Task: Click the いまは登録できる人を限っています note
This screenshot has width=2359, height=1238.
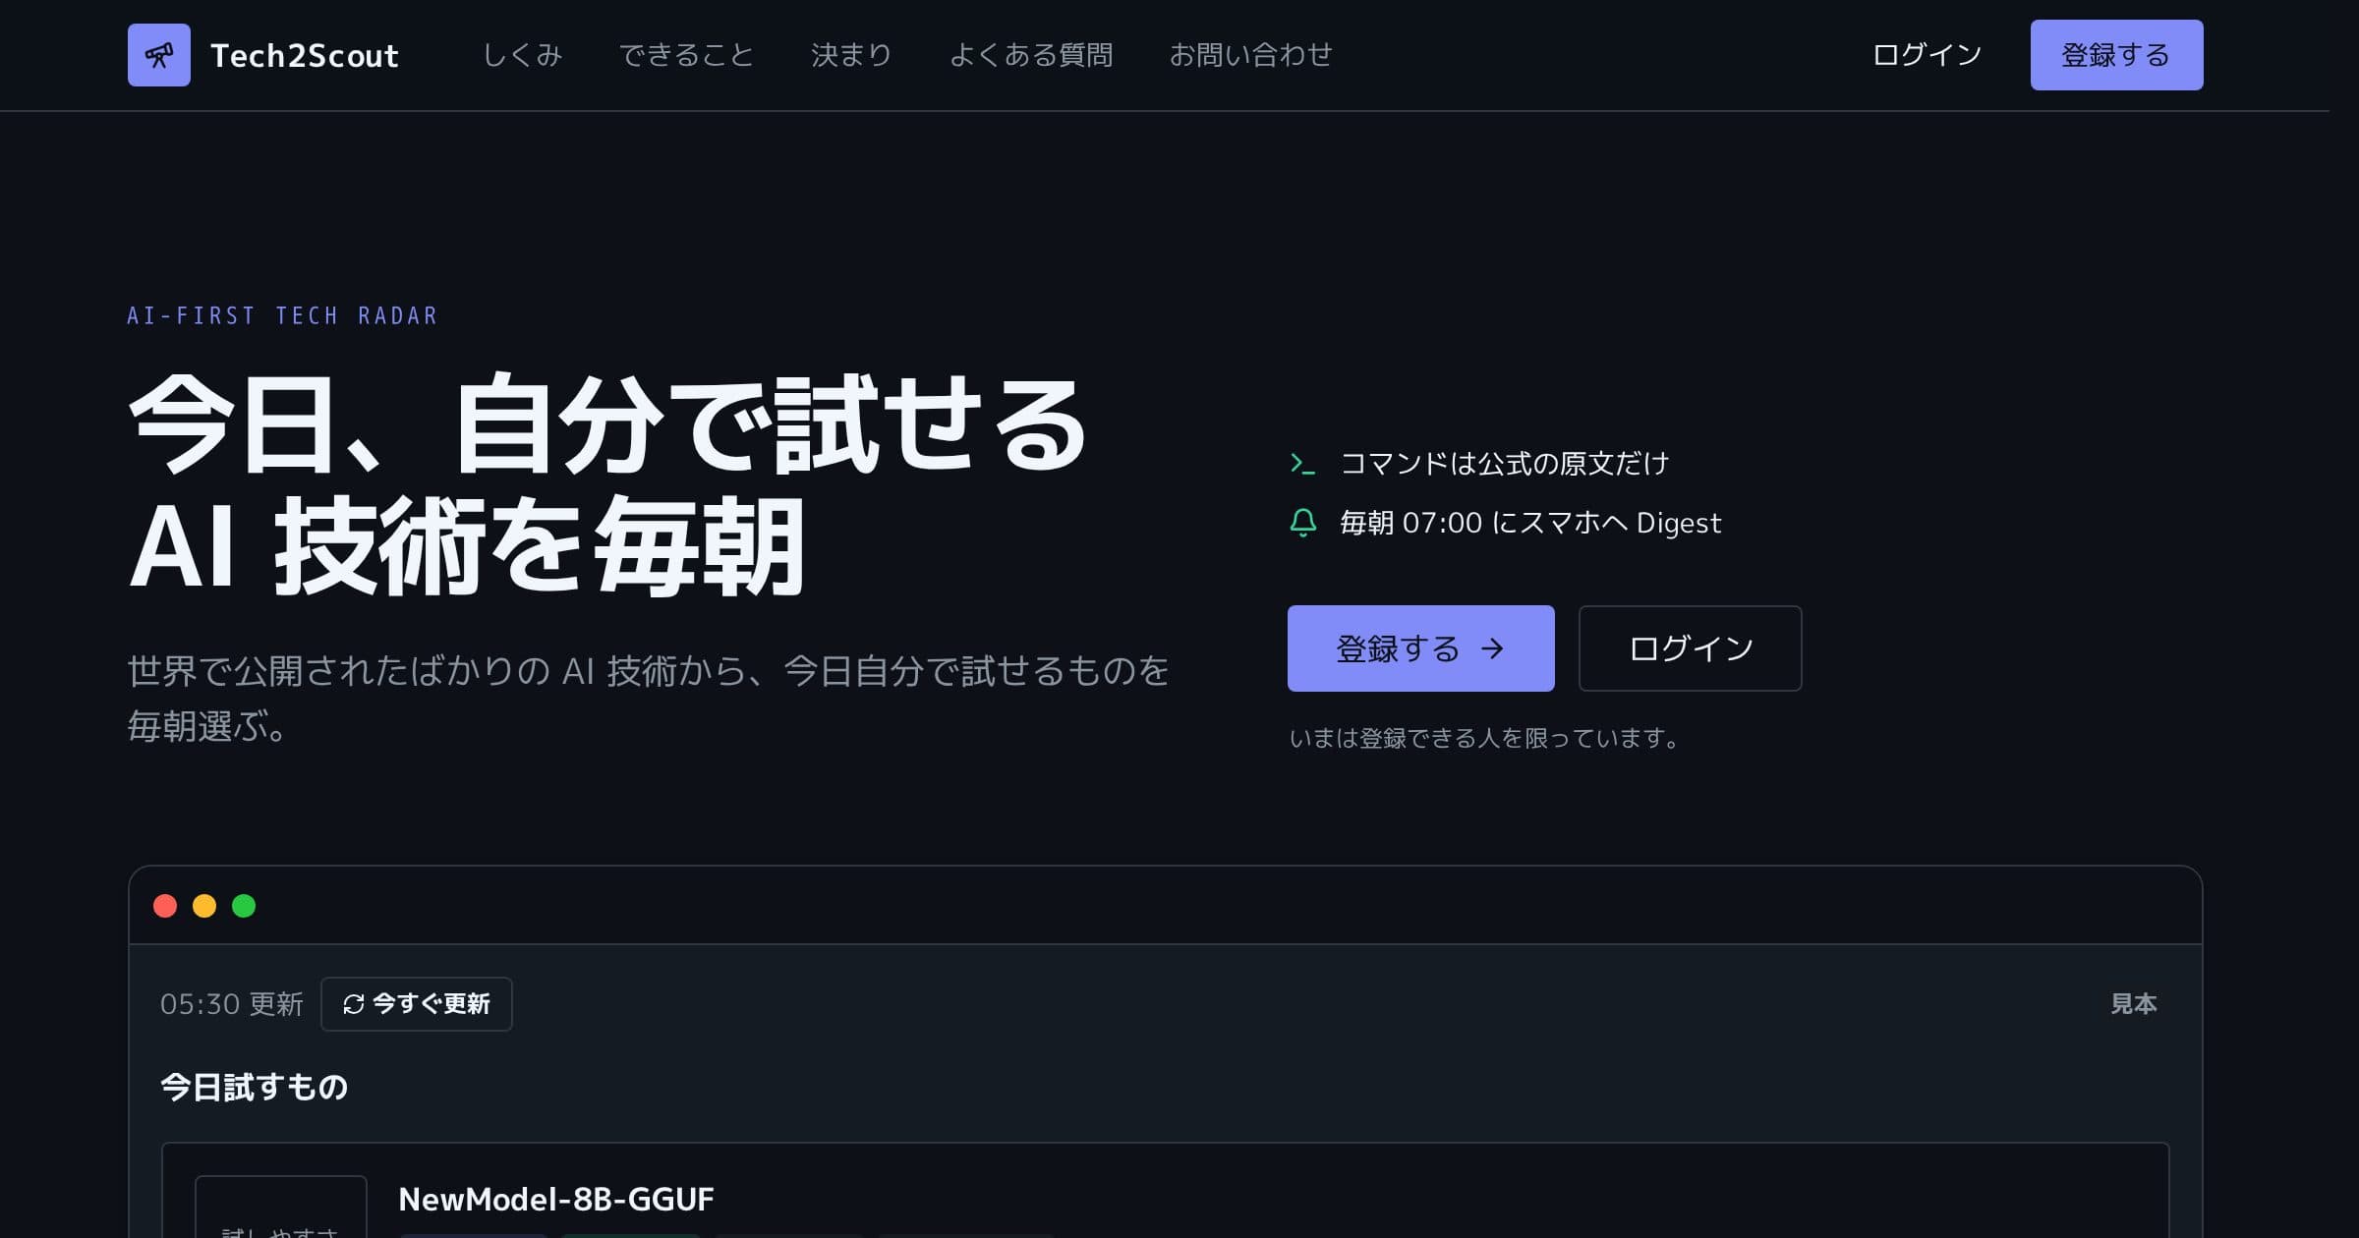Action: click(x=1485, y=738)
